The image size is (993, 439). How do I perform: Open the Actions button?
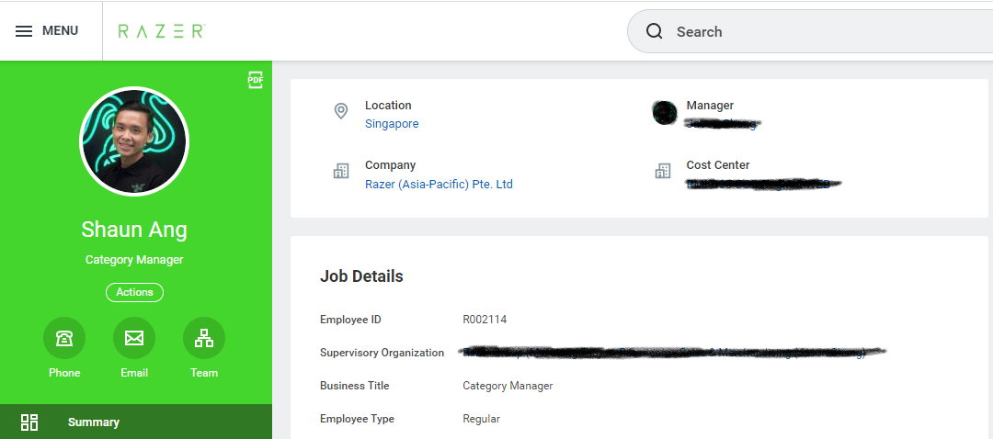pos(134,292)
